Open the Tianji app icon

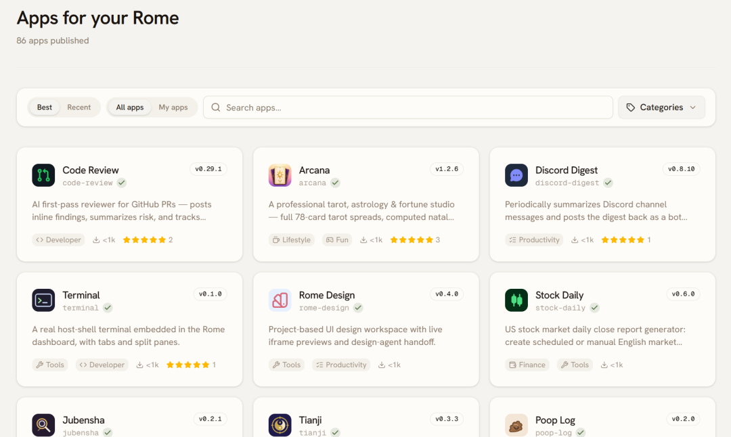280,425
